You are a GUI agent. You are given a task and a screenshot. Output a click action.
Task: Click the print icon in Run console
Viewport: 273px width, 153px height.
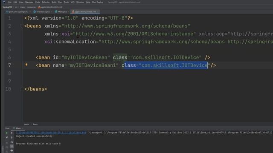(12, 150)
